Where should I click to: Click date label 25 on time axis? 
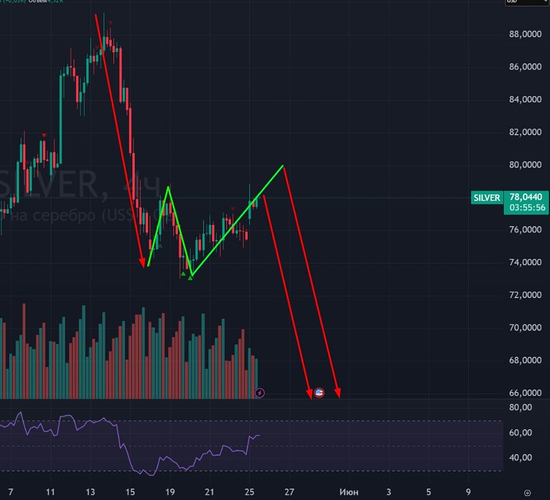(x=249, y=492)
